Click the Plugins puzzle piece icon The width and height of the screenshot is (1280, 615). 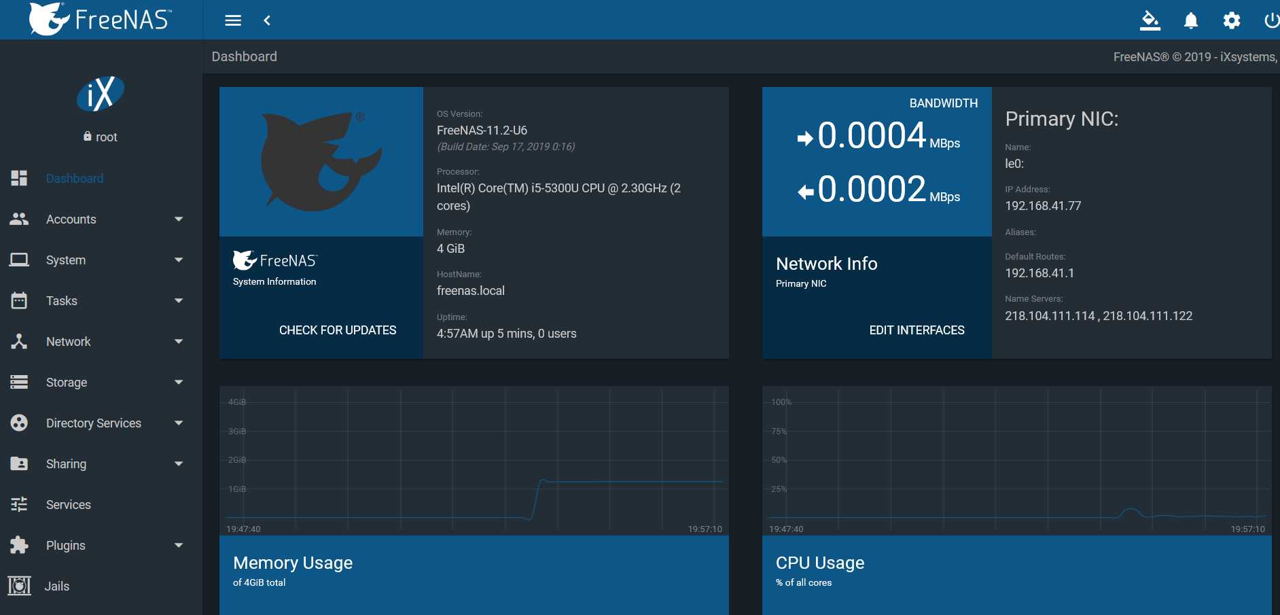[x=19, y=545]
